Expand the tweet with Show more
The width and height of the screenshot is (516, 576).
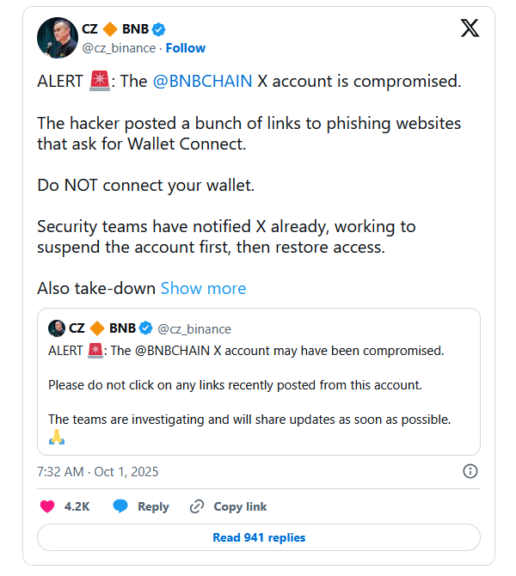point(203,288)
